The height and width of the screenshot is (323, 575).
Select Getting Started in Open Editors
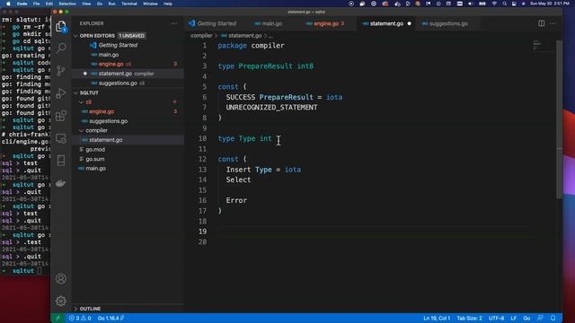128,45
